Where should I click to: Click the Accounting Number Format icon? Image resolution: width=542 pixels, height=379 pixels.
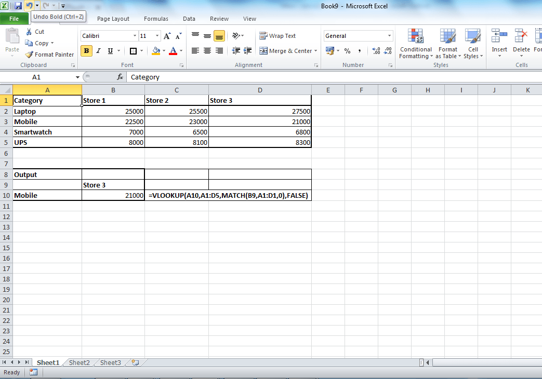point(330,51)
